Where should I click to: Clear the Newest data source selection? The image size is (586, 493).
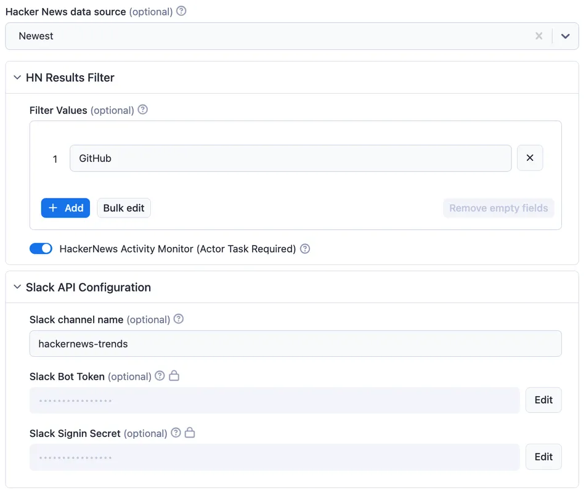click(539, 36)
